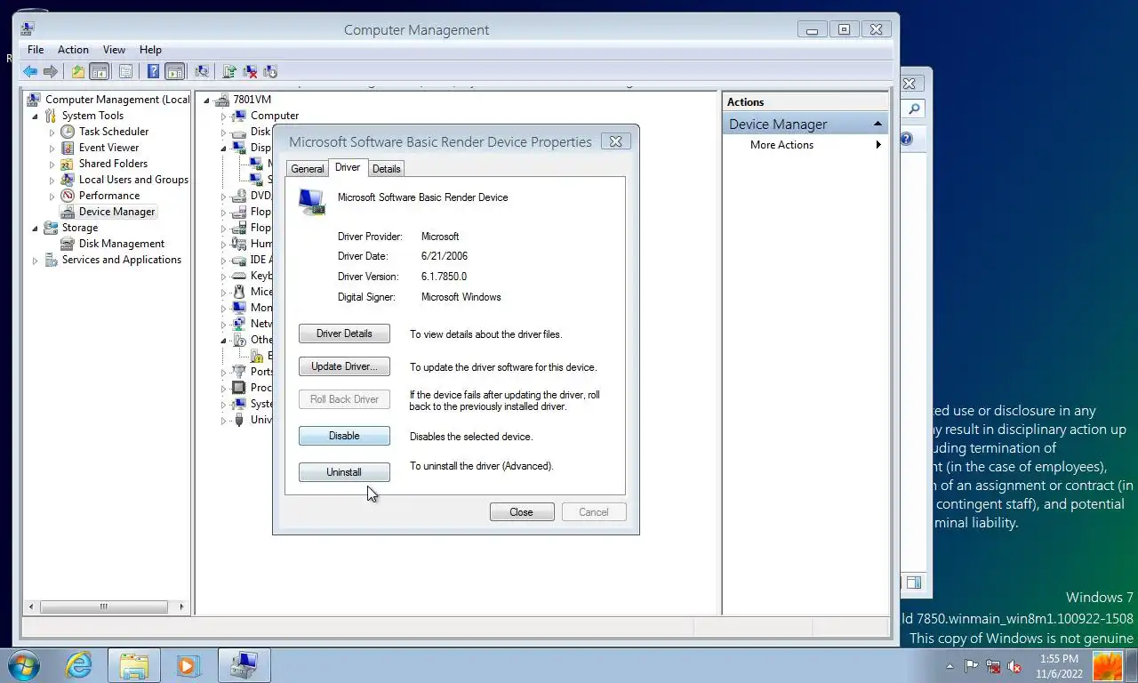The height and width of the screenshot is (683, 1138).
Task: Show hidden tray icons arrow
Action: coord(950,666)
